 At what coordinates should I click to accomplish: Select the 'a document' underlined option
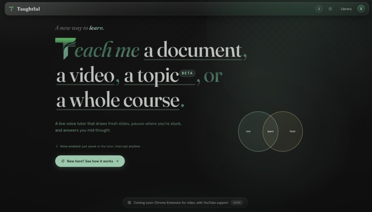pos(192,50)
